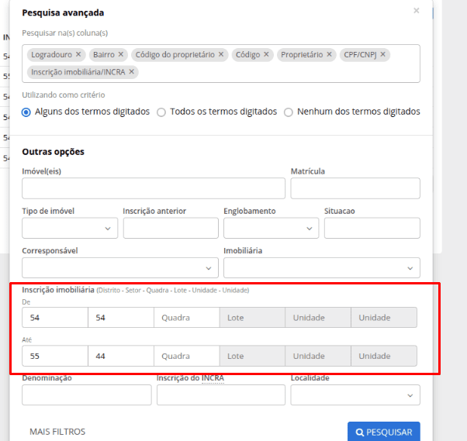Close the Pesquisa avançada dialog
Viewport: 467px width, 441px height.
416,11
